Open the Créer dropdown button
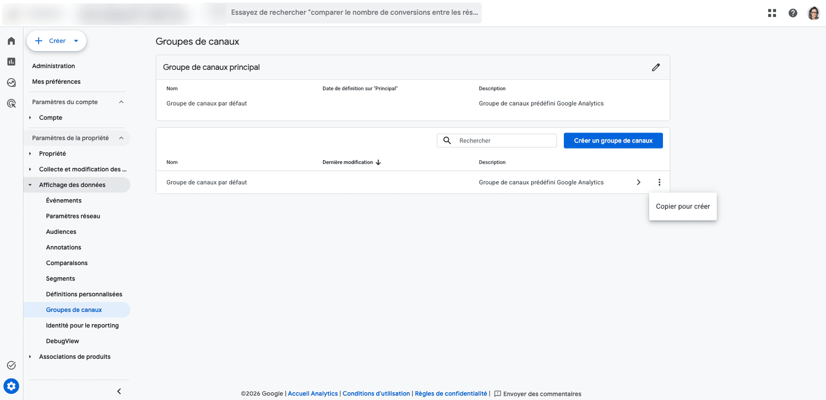Viewport: 826px width, 400px height. point(57,41)
